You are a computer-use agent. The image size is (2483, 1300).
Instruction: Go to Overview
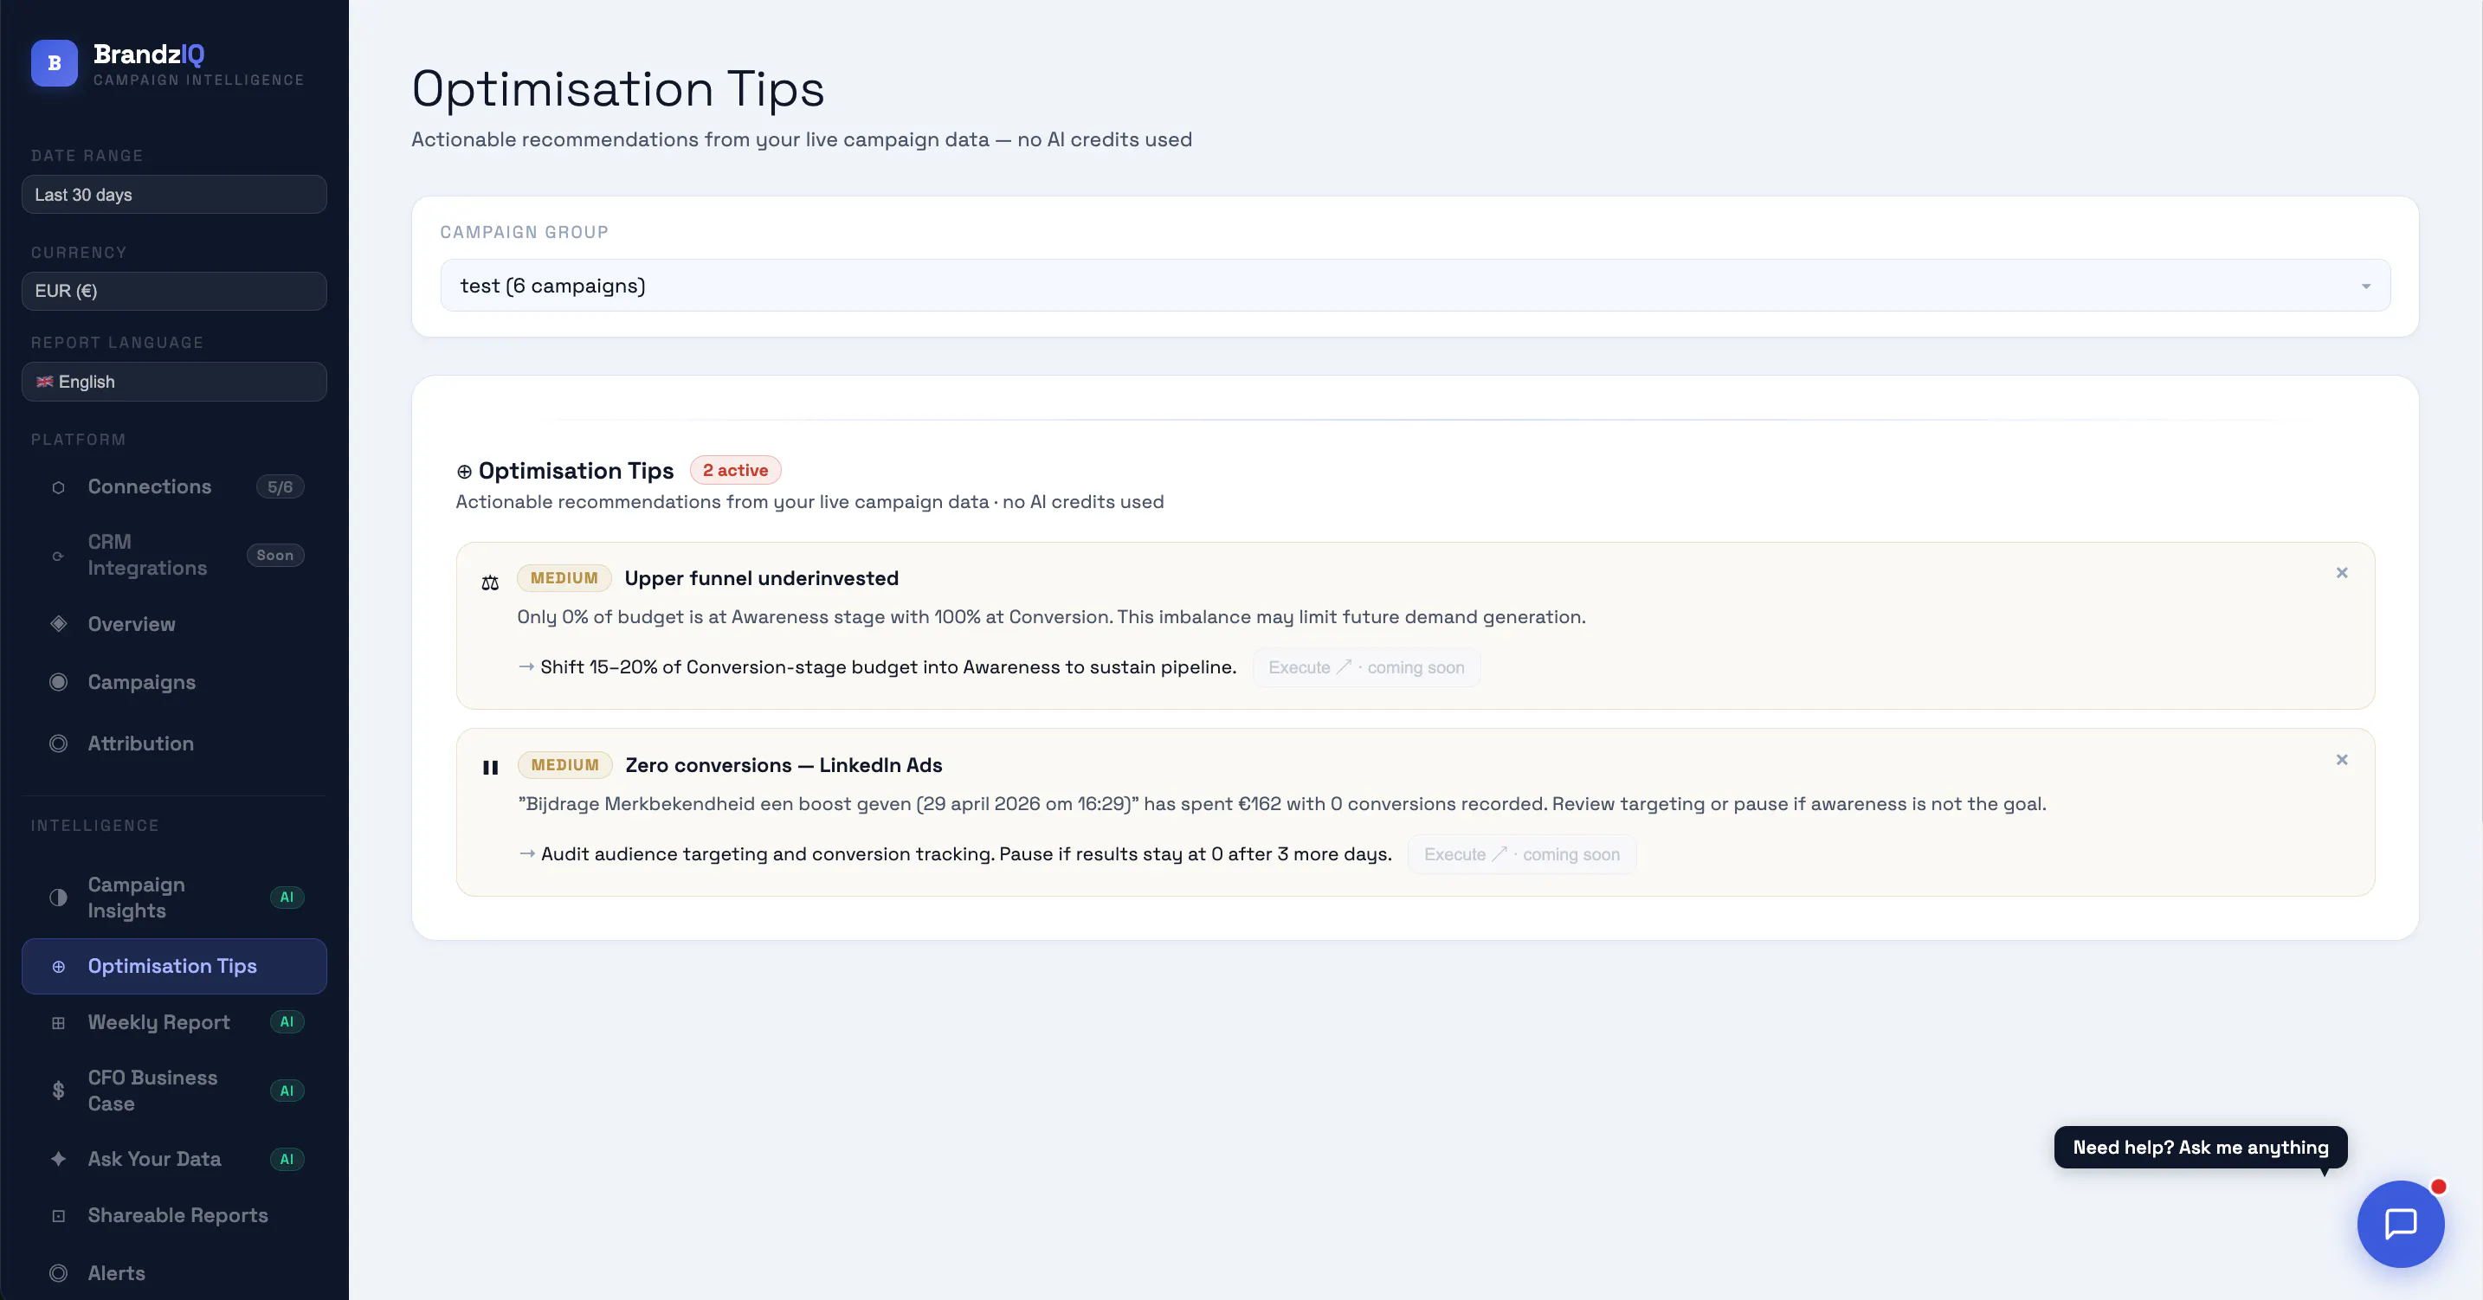coord(173,623)
